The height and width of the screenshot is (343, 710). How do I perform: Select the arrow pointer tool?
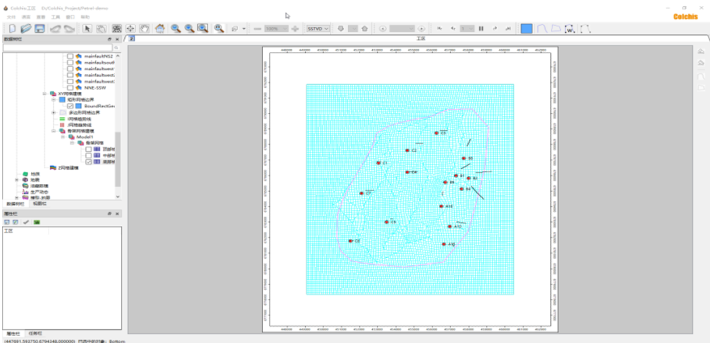(87, 29)
